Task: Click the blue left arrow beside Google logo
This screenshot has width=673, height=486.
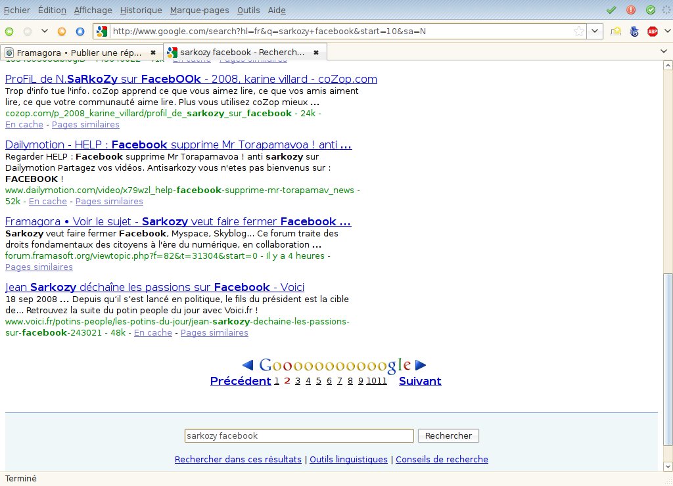Action: click(248, 364)
